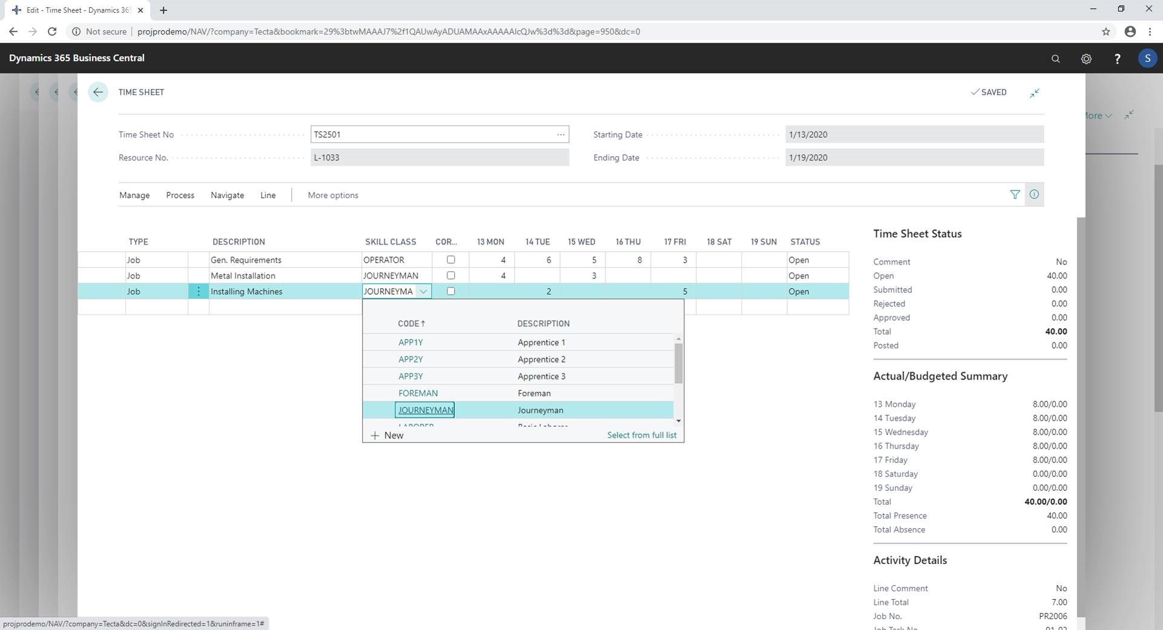
Task: Toggle correction checkbox on Installing Machines row
Action: pyautogui.click(x=450, y=291)
